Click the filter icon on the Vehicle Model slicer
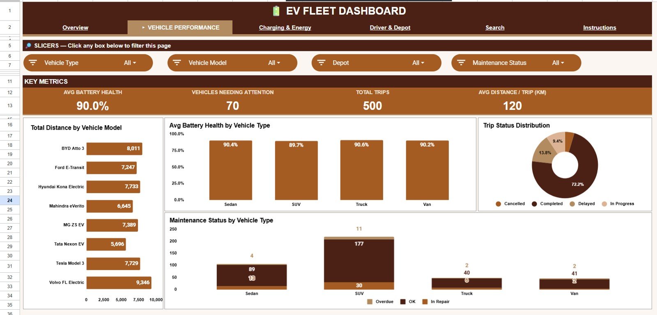Screen dimensions: 657x315 pyautogui.click(x=177, y=63)
